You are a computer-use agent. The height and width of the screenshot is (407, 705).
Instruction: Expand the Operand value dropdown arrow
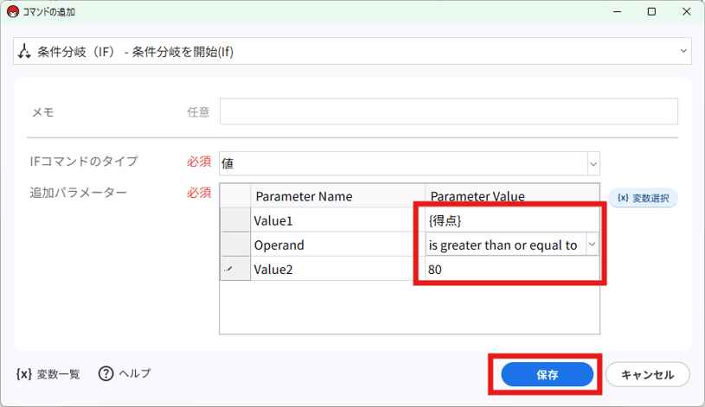tap(593, 245)
